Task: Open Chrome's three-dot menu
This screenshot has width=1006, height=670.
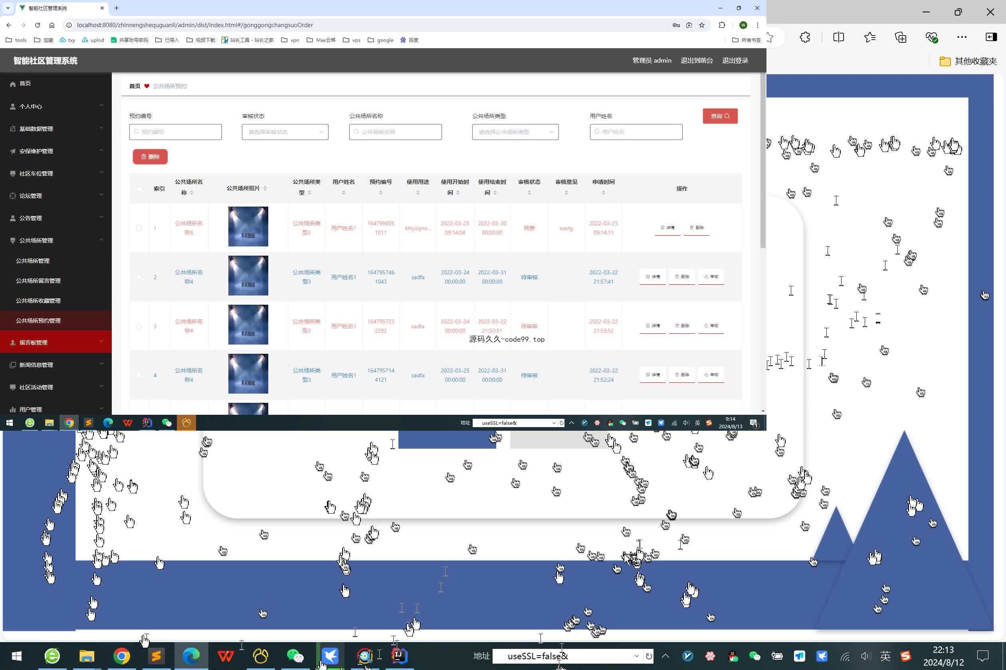Action: pyautogui.click(x=758, y=25)
